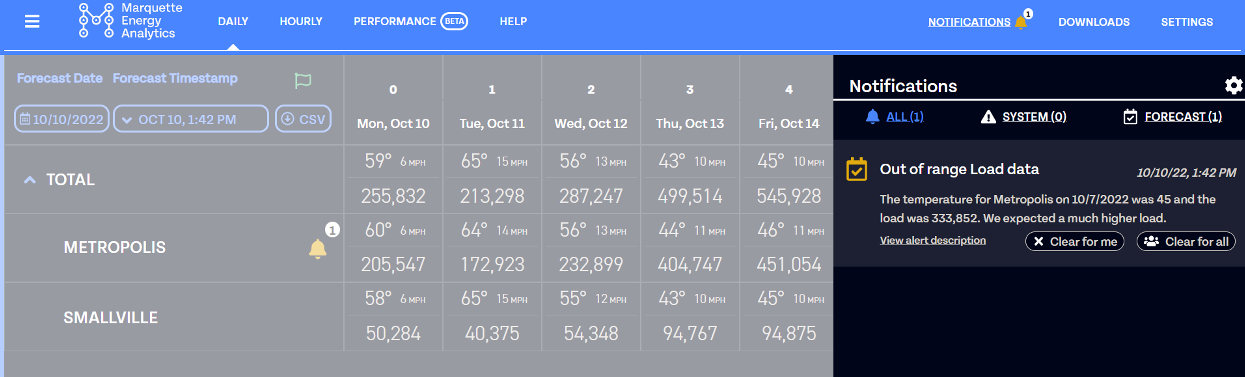Open forecast date picker 10/10/2022

61,119
